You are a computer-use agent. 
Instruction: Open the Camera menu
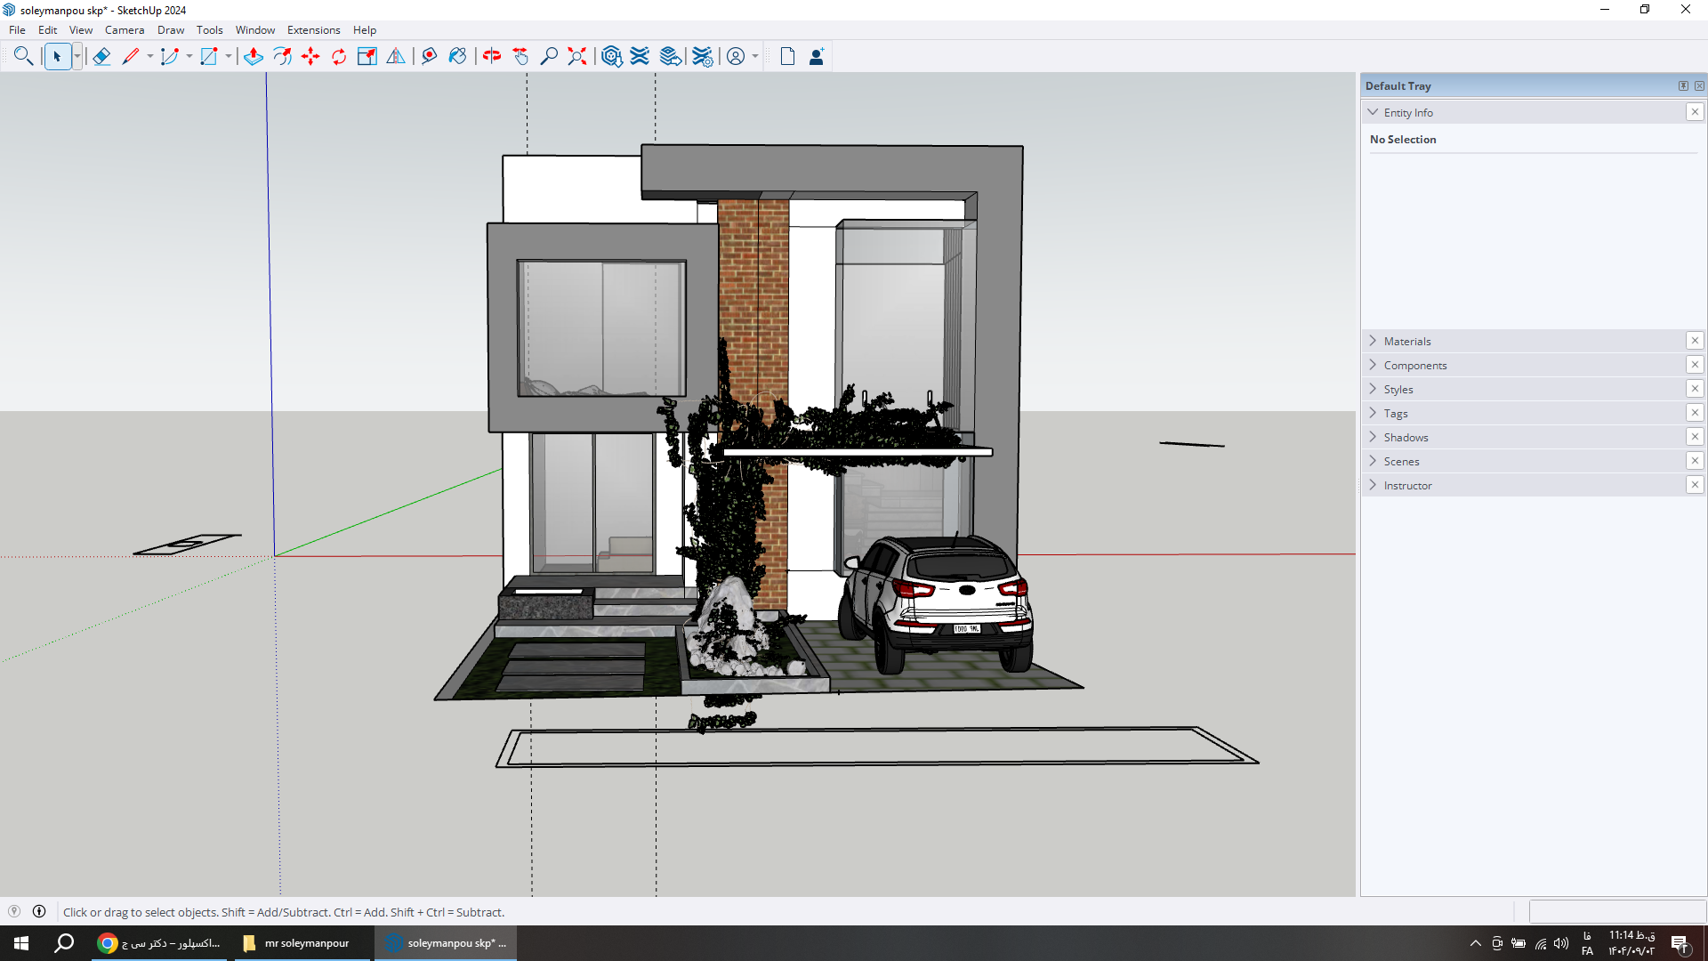[125, 29]
